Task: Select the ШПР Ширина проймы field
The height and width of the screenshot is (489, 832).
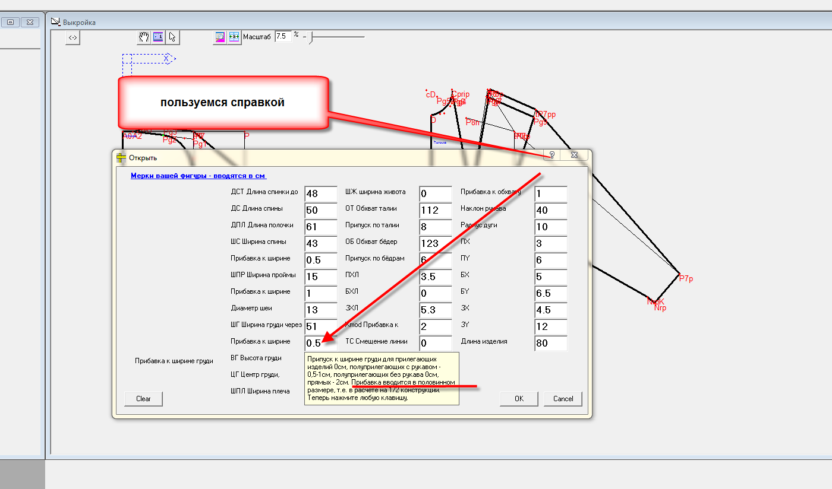Action: click(x=320, y=277)
